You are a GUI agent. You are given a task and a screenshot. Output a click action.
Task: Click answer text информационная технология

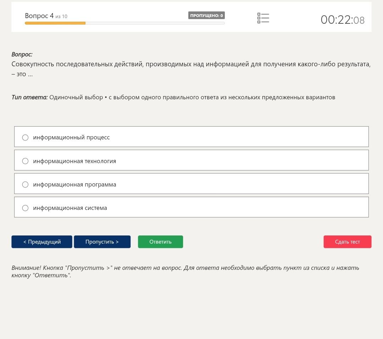coord(74,161)
